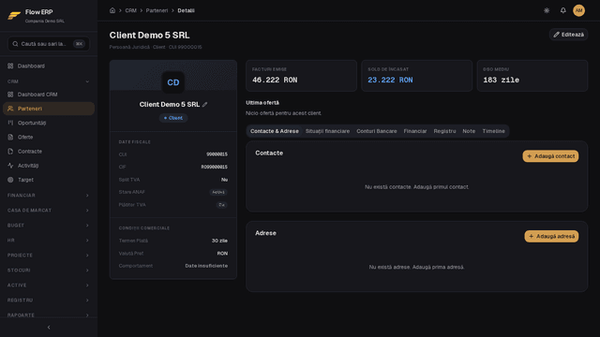The width and height of the screenshot is (600, 337).
Task: Open Oferte in the sidebar
Action: point(49,137)
